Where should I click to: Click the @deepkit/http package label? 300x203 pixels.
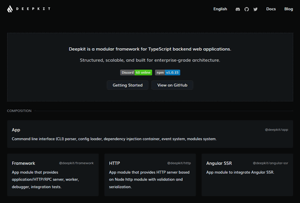179,163
